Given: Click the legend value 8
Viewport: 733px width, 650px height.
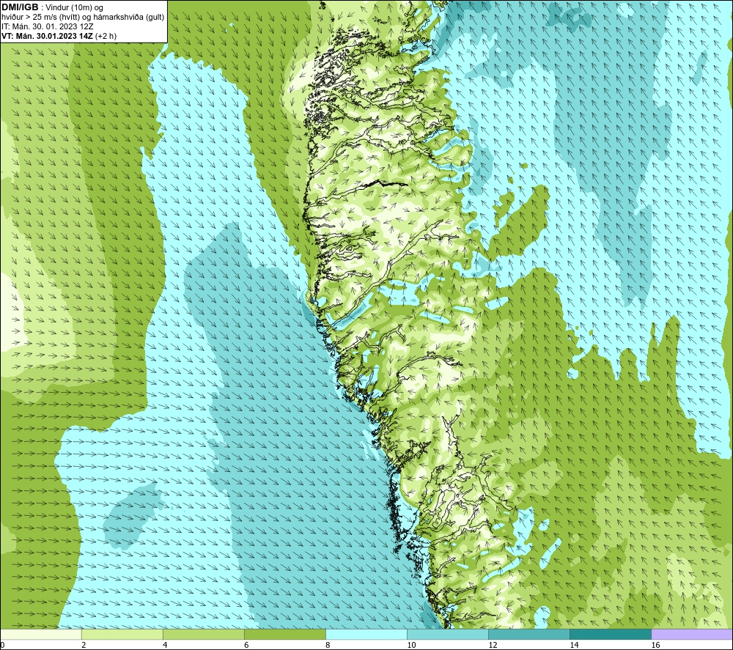Looking at the screenshot, I should pyautogui.click(x=327, y=645).
